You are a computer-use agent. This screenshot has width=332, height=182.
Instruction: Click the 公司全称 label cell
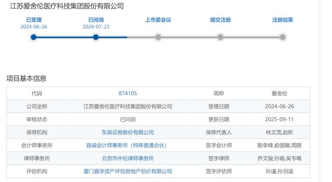click(x=37, y=106)
